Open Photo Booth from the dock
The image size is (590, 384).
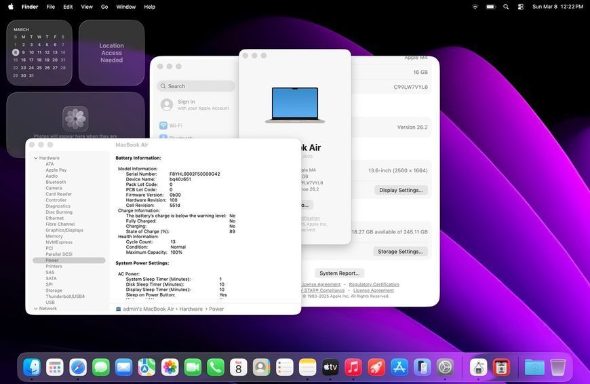click(x=501, y=367)
